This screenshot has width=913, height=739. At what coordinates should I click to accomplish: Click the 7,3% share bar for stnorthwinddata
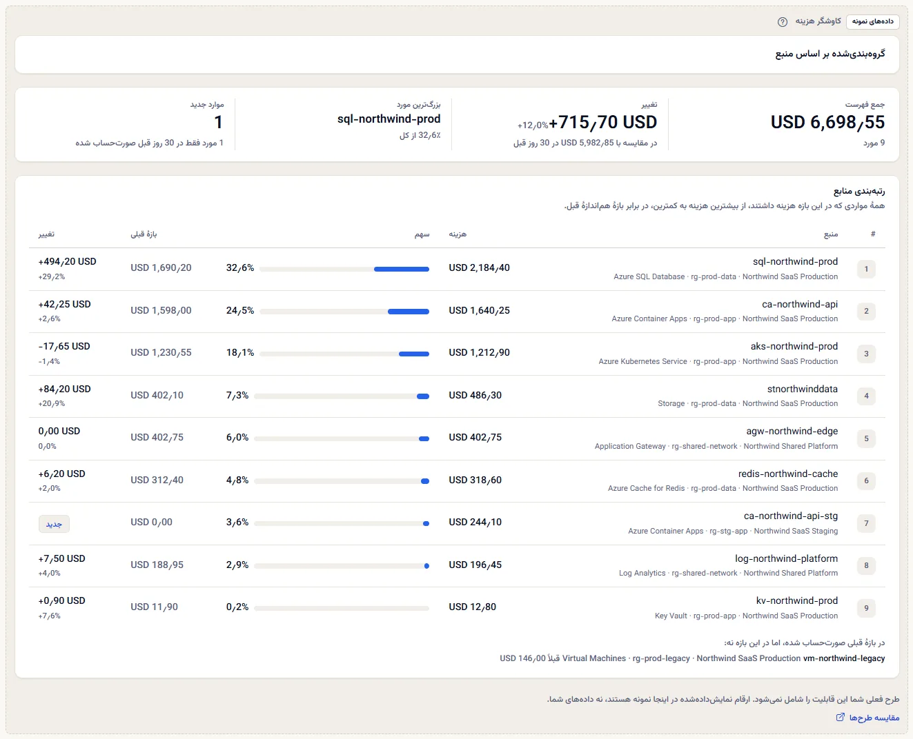point(342,396)
